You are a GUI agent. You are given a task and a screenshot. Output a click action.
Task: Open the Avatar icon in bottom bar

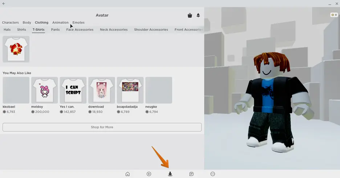(x=170, y=174)
